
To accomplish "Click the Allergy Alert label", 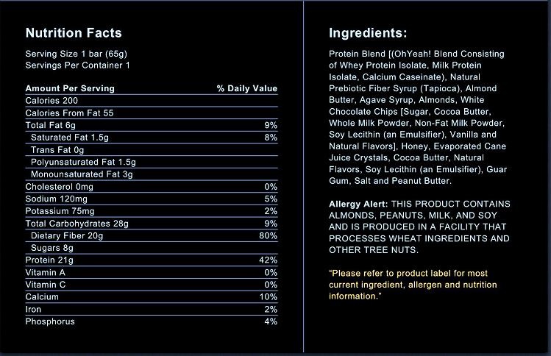I will [x=358, y=204].
